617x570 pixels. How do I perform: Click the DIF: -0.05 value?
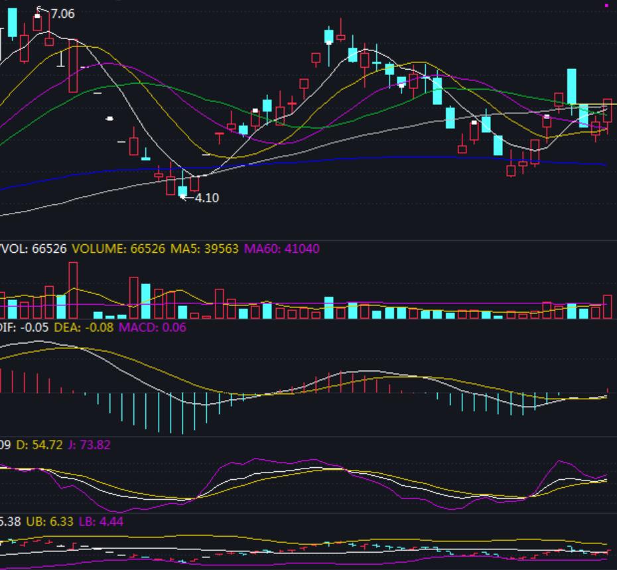[x=24, y=327]
